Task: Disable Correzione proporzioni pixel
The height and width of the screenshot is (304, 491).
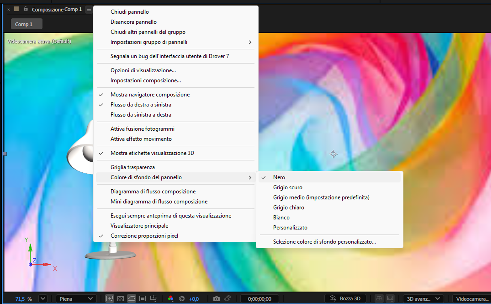Action: (x=144, y=236)
